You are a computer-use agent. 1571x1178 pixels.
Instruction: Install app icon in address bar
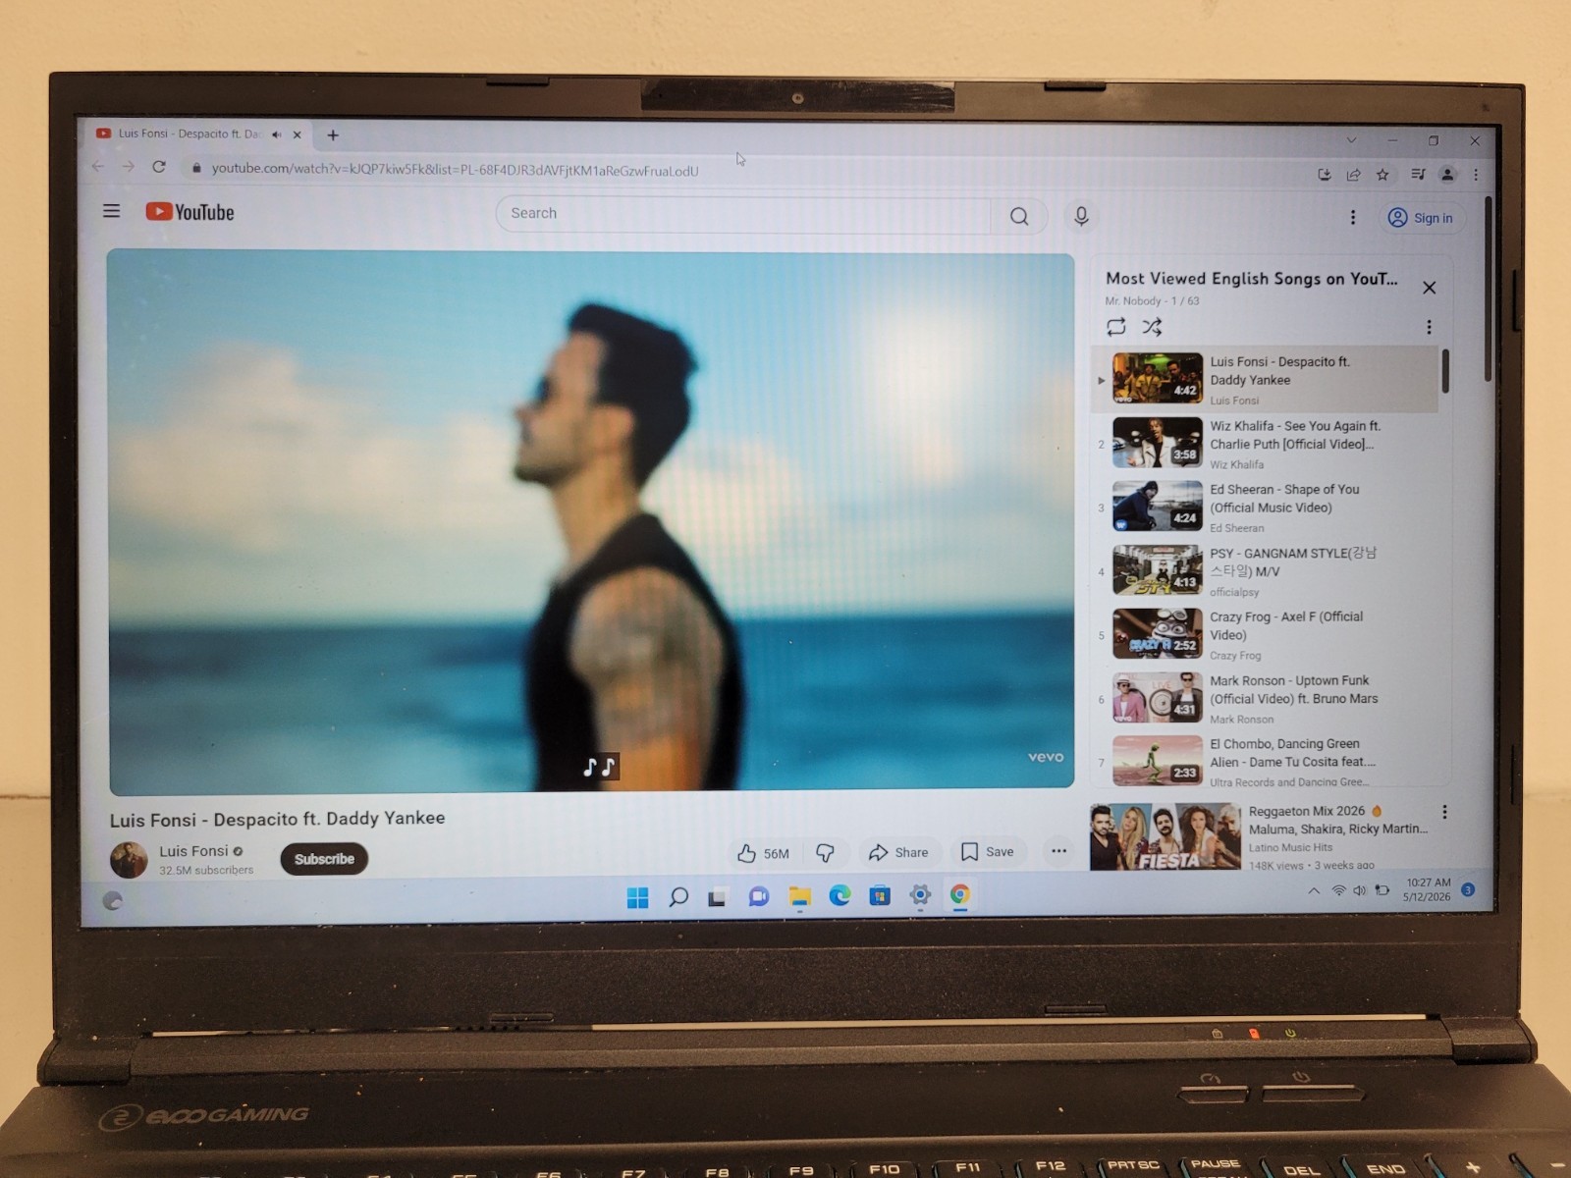(1325, 174)
